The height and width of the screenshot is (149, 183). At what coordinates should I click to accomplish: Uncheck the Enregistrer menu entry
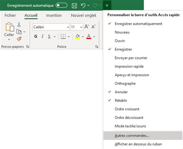click(143, 49)
